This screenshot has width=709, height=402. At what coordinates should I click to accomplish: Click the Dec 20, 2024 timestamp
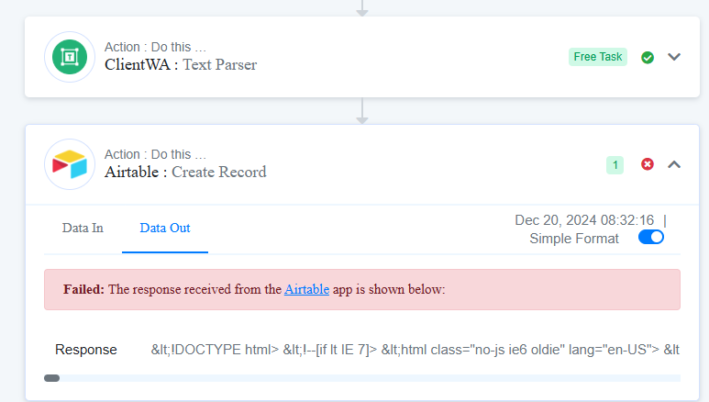(x=584, y=220)
